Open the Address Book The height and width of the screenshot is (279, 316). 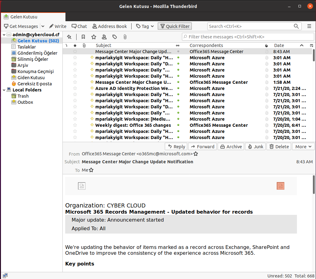click(110, 26)
